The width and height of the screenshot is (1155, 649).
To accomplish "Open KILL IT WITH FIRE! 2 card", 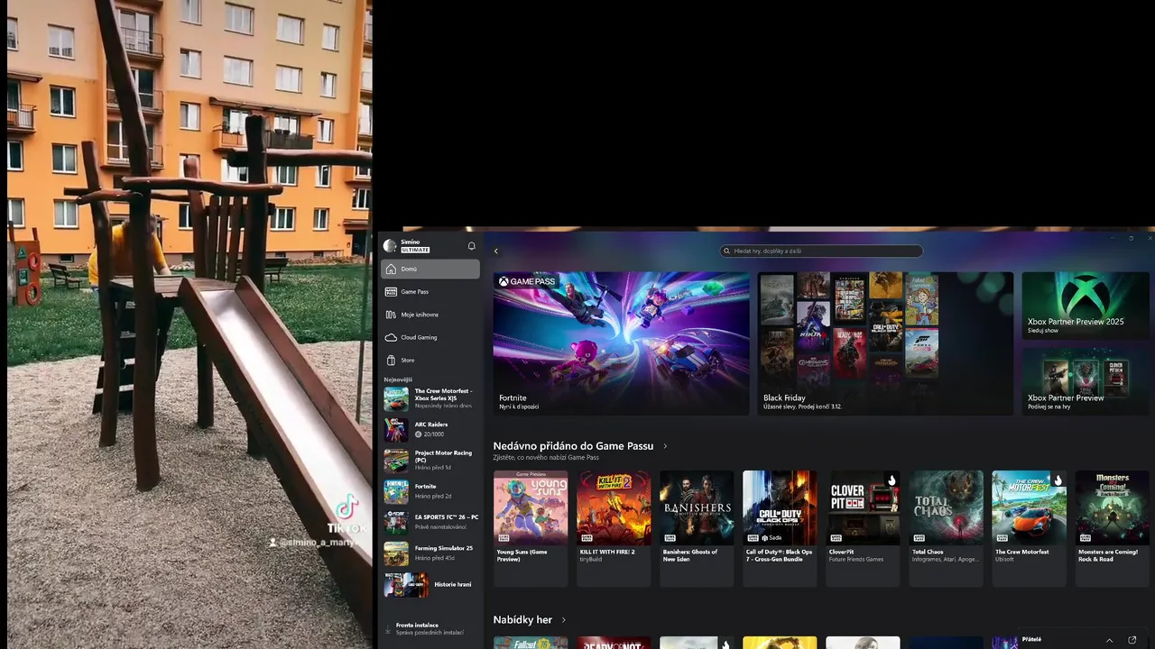I will (614, 528).
